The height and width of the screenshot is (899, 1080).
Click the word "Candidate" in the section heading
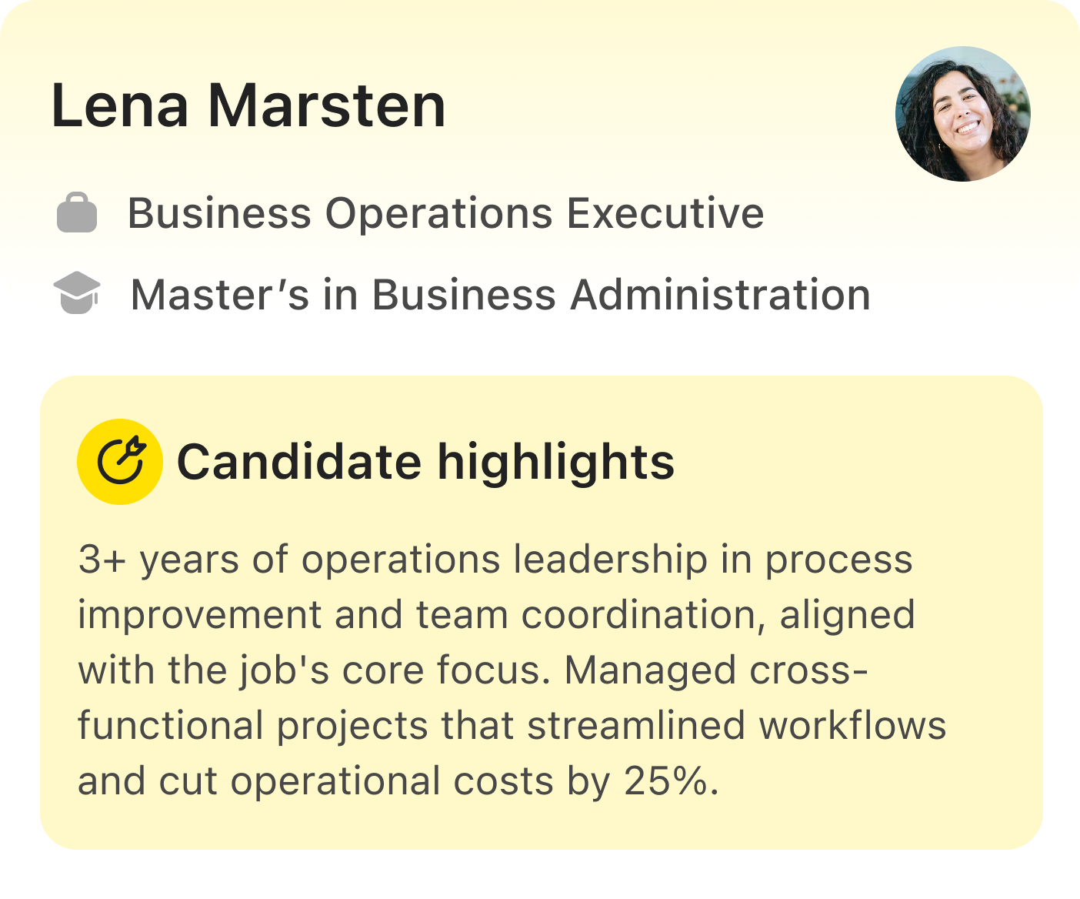[x=298, y=462]
